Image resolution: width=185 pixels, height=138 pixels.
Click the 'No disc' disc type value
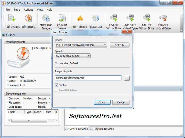point(27,98)
